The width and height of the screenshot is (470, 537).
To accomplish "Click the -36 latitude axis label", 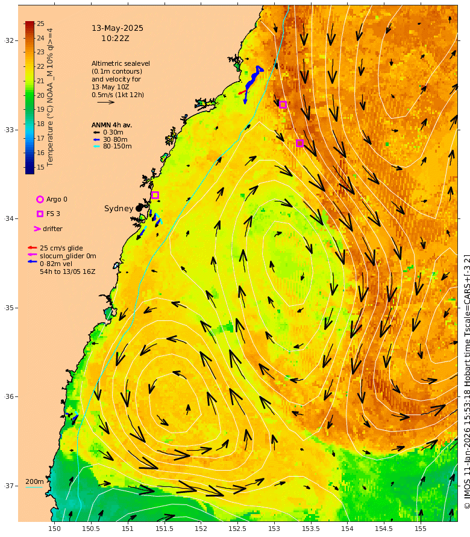I will coord(9,396).
